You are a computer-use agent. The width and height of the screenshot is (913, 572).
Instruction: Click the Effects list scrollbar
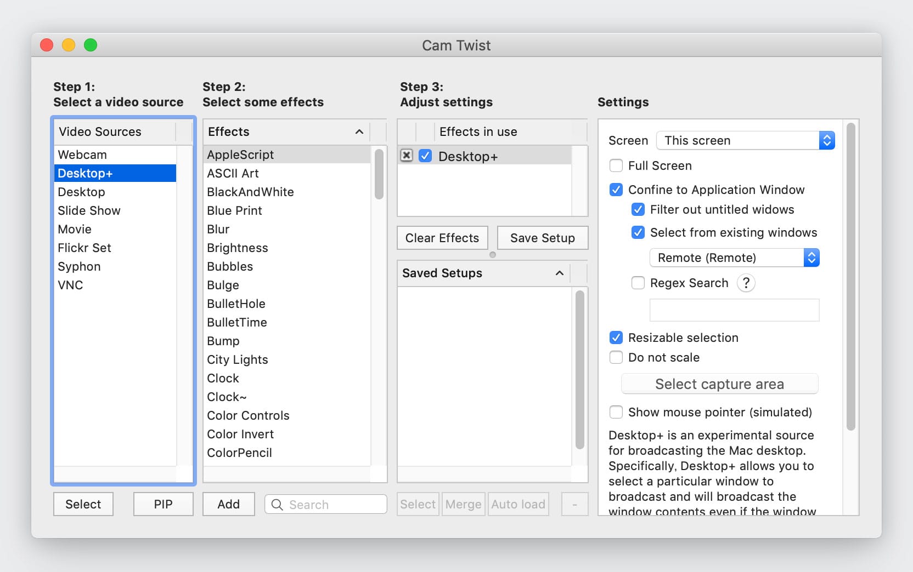tap(379, 174)
